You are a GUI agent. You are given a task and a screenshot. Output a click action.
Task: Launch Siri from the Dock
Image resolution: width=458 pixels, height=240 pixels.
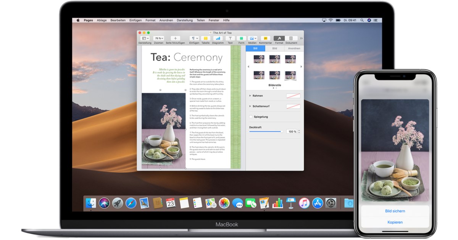coord(104,203)
